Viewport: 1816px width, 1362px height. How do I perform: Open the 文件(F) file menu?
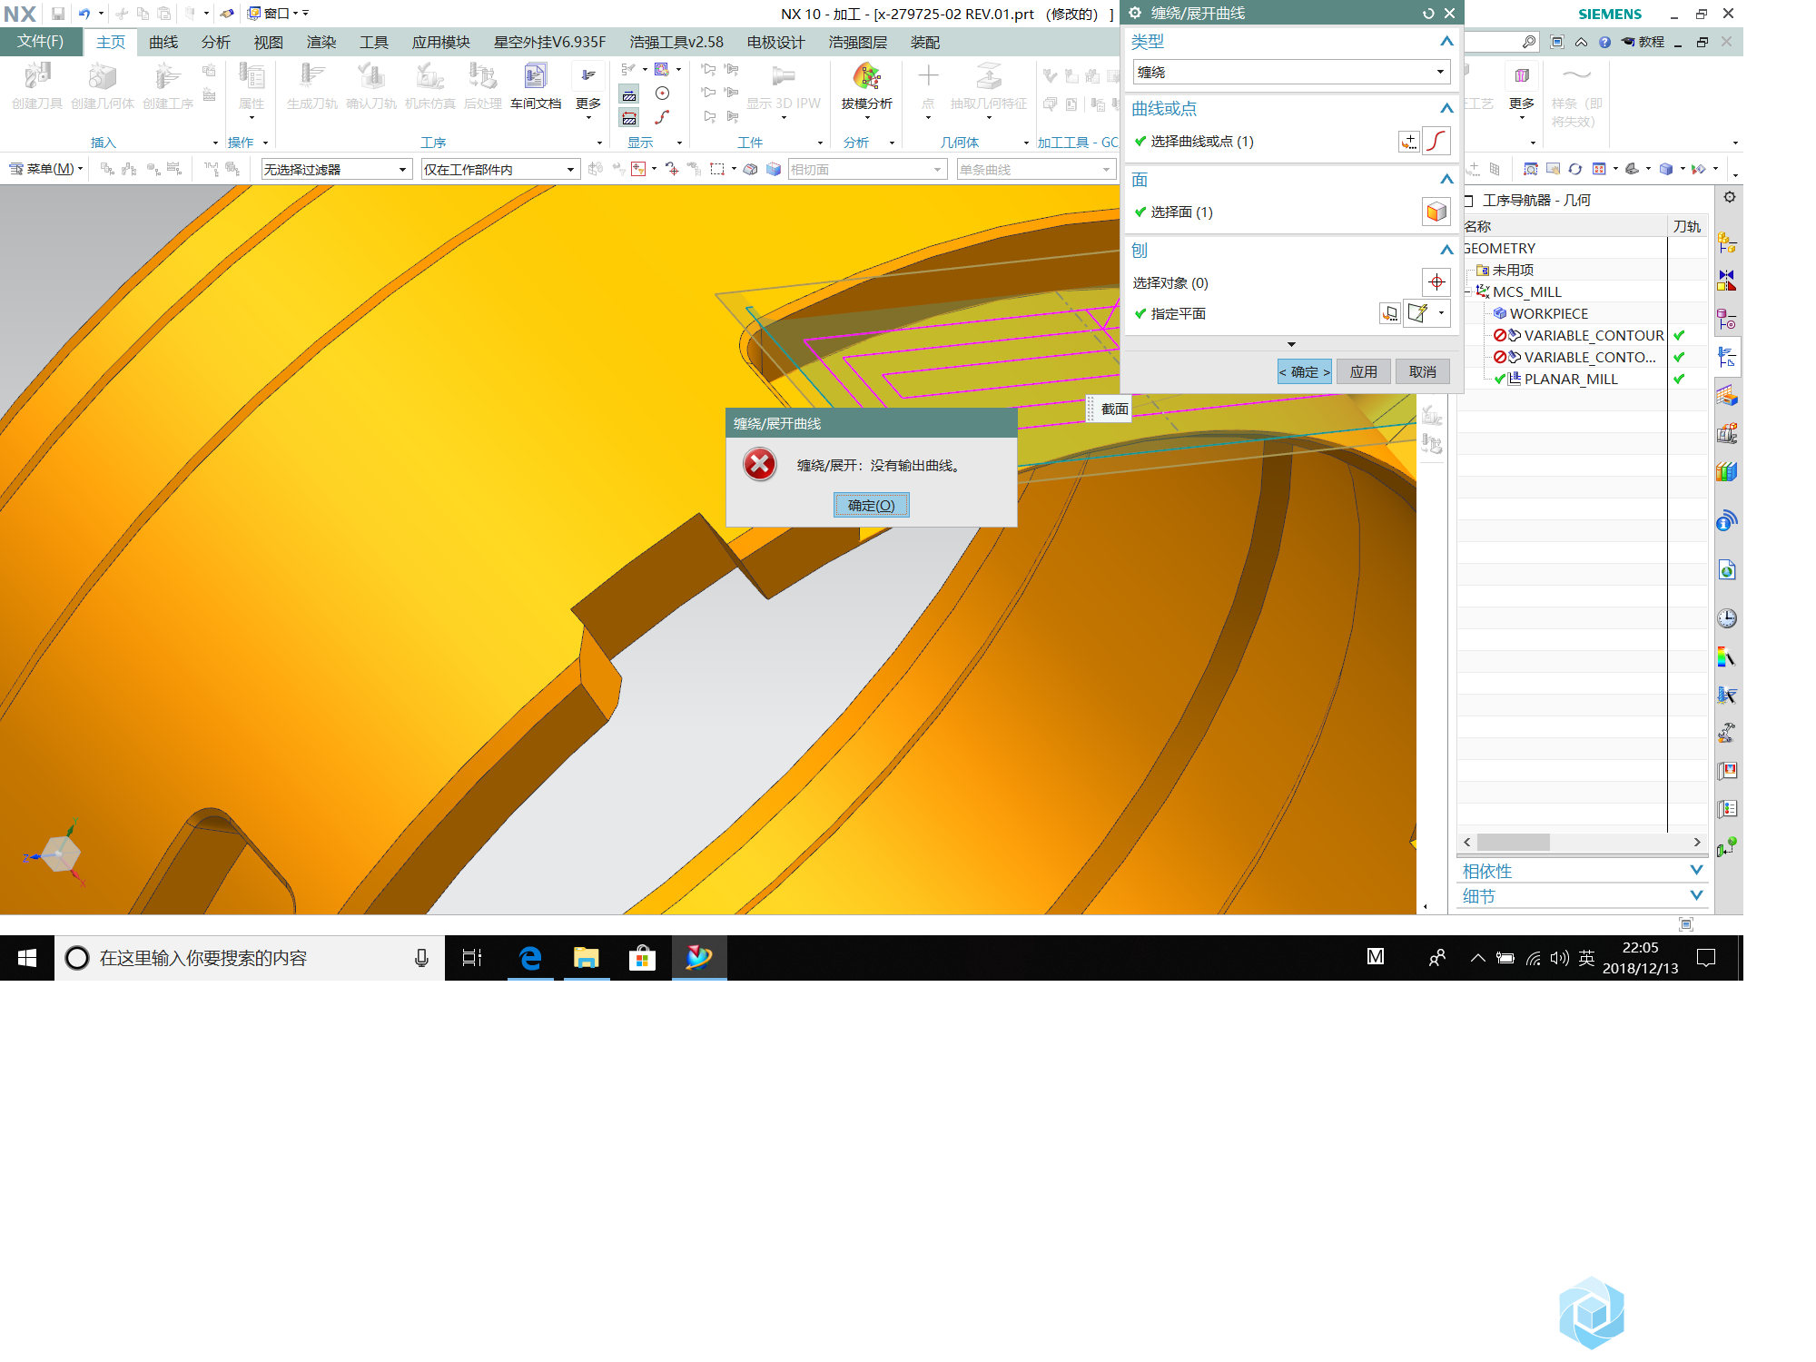pyautogui.click(x=41, y=42)
